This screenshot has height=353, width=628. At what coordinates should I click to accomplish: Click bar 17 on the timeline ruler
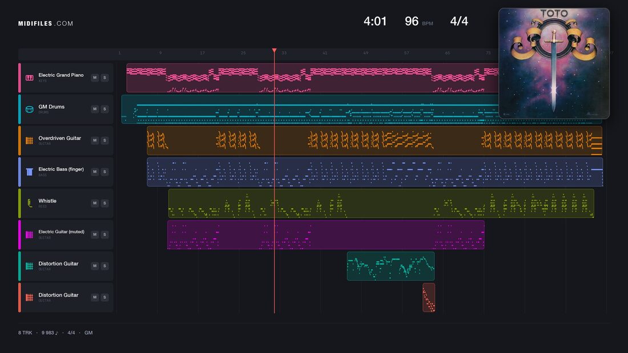[x=202, y=53]
